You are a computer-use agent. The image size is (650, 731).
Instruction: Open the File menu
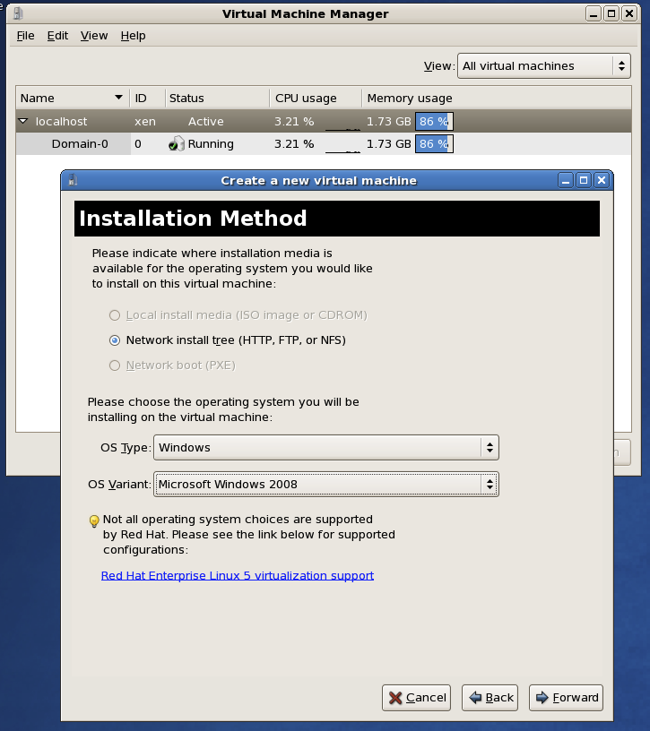click(25, 36)
